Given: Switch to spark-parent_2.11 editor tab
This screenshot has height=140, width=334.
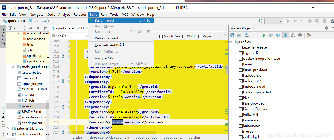Looking at the screenshot, I should [70, 28].
